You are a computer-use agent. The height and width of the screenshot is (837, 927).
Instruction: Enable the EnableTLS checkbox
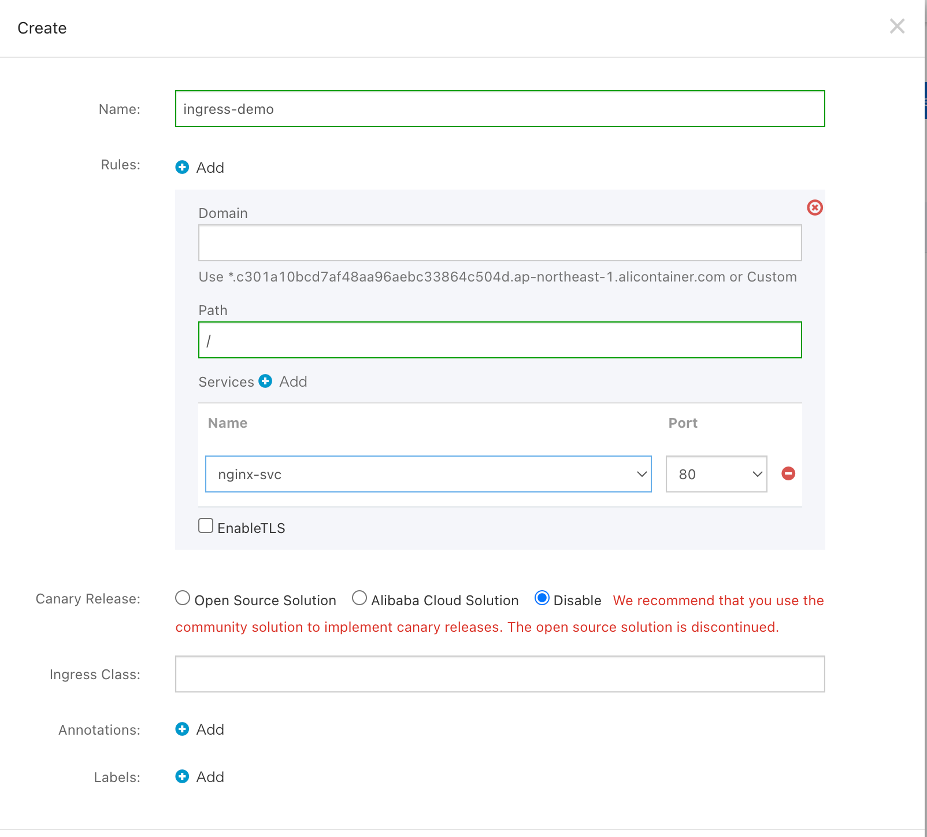pos(206,526)
